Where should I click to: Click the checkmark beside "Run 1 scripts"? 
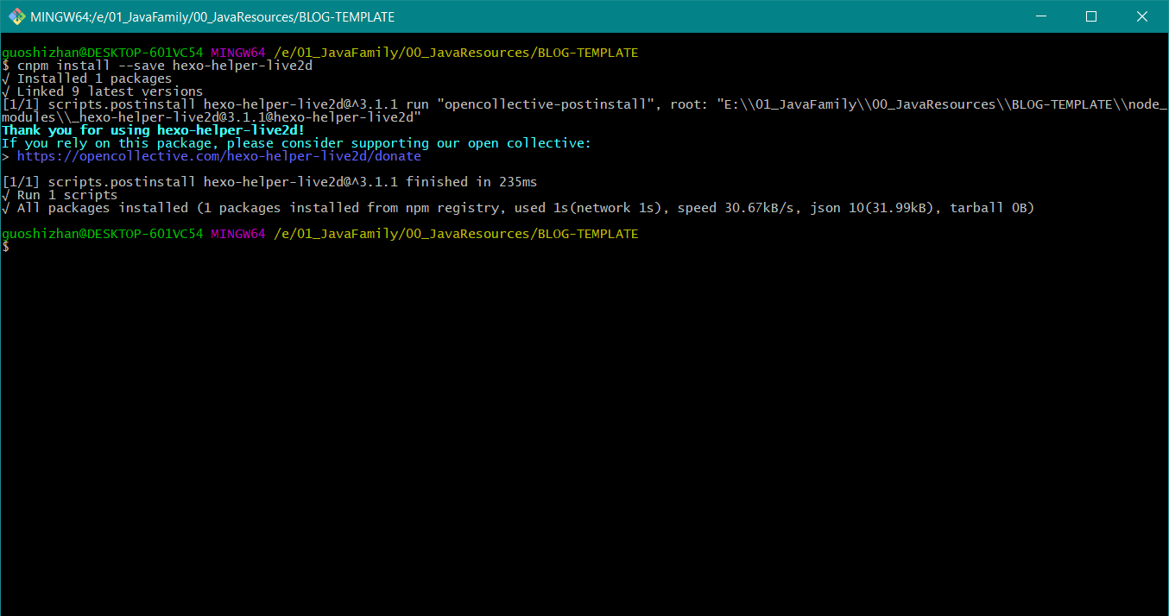tap(6, 195)
